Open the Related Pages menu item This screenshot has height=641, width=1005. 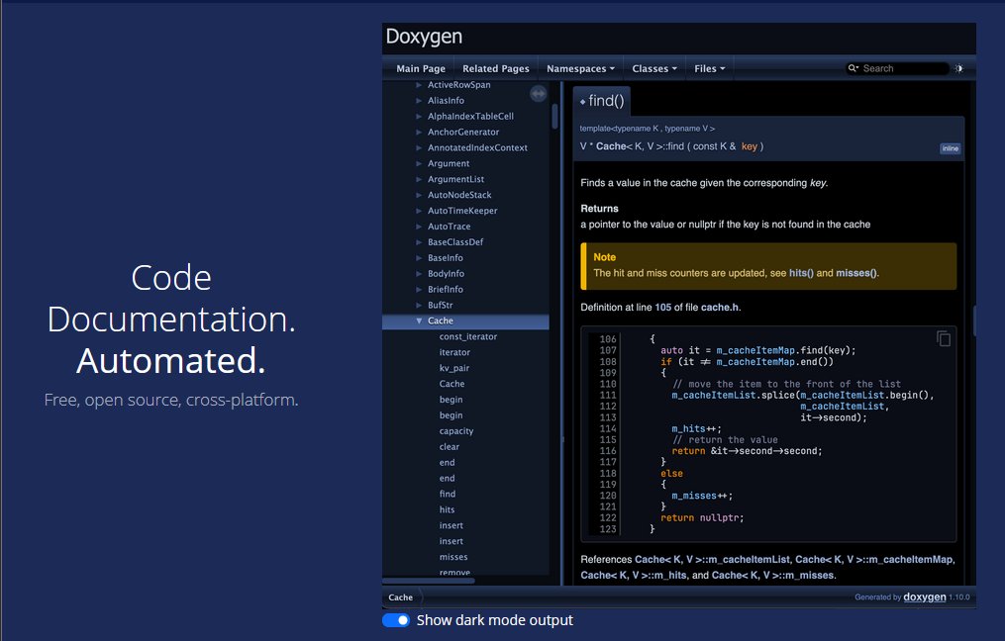tap(496, 68)
